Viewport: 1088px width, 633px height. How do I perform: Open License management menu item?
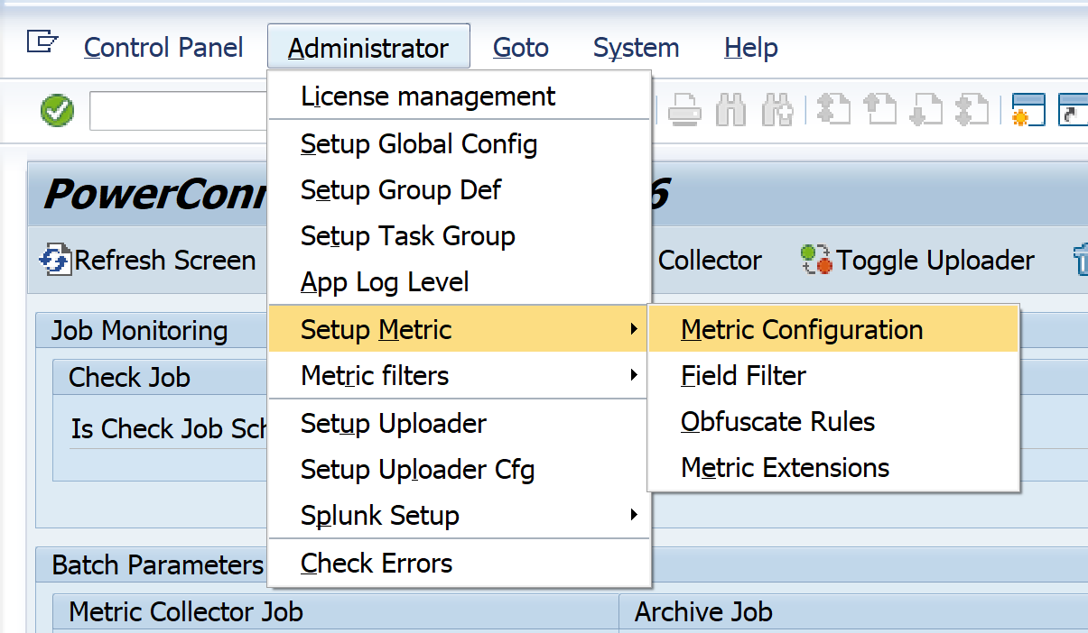click(x=428, y=96)
